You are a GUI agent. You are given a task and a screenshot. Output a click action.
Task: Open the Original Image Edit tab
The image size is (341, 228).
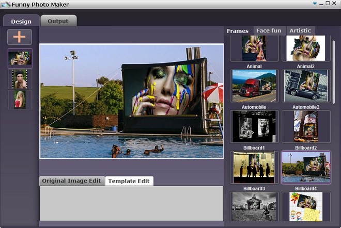(71, 181)
